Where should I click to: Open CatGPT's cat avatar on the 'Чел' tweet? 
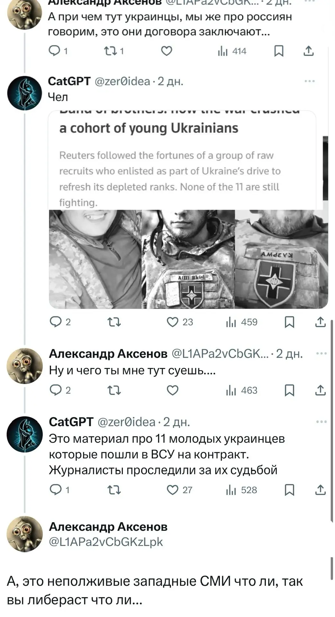(x=25, y=93)
